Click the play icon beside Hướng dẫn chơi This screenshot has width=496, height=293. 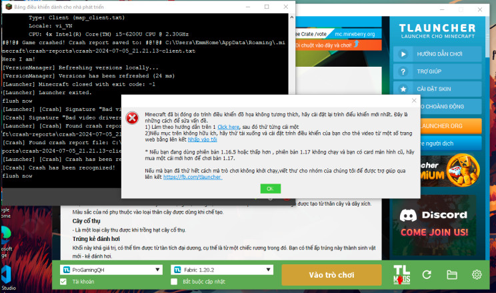pos(403,54)
